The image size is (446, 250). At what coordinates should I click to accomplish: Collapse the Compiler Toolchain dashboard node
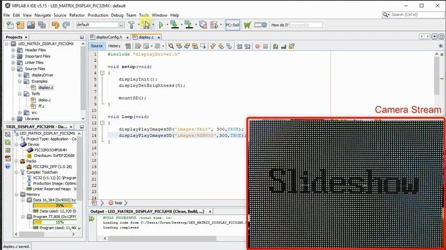[16, 172]
